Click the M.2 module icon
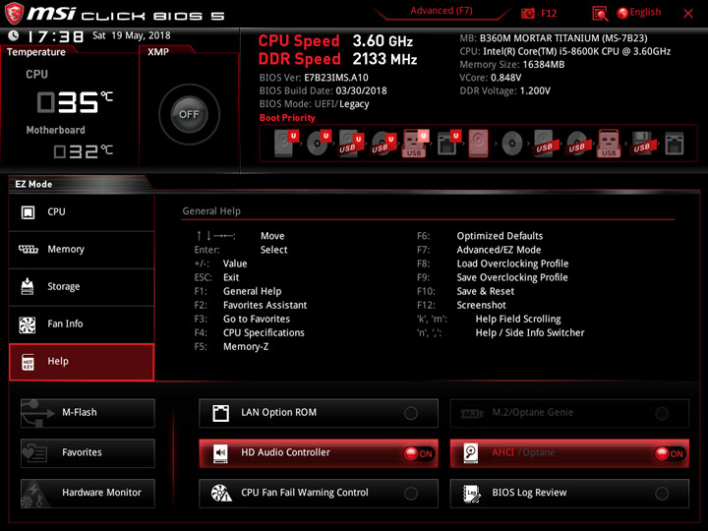 [x=472, y=413]
